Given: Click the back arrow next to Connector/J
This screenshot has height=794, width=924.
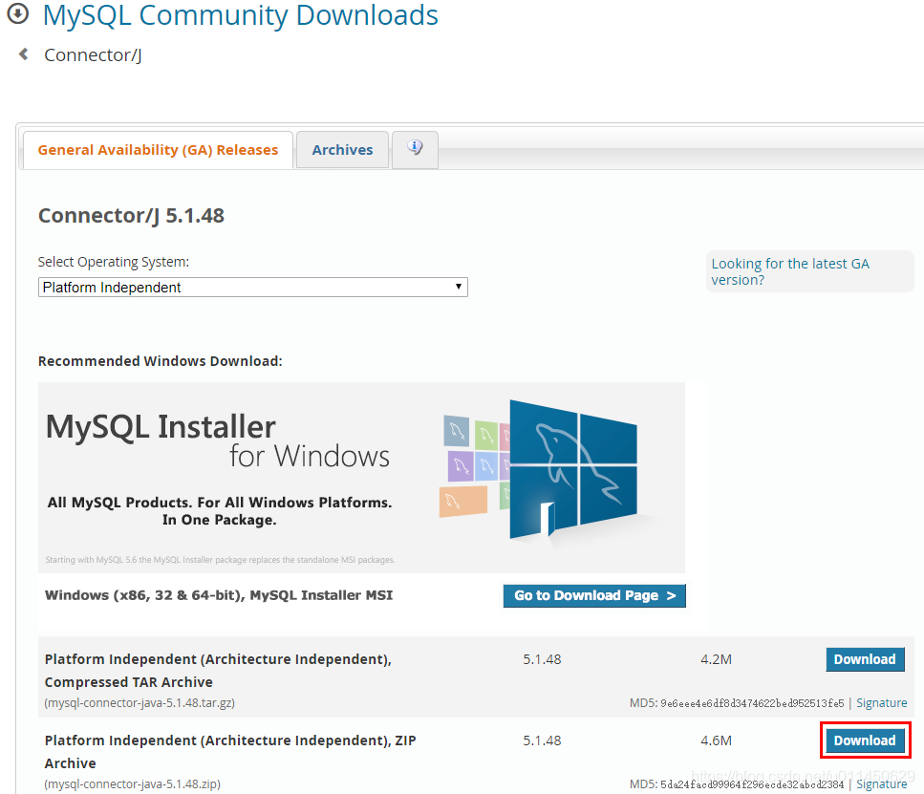Looking at the screenshot, I should [24, 54].
